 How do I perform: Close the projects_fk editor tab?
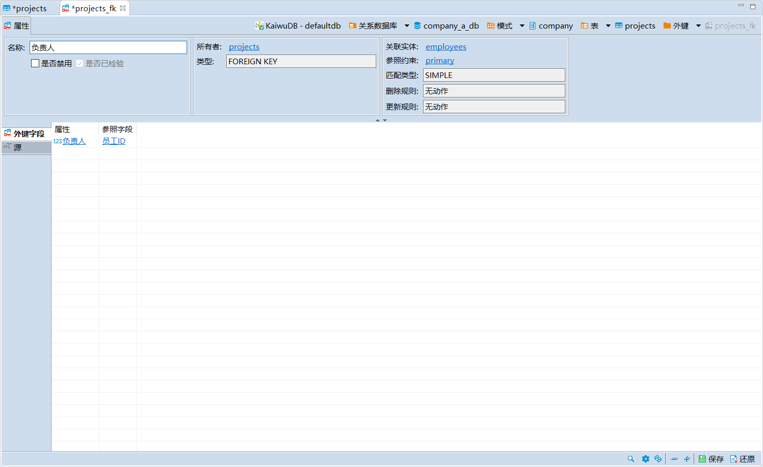coord(123,8)
